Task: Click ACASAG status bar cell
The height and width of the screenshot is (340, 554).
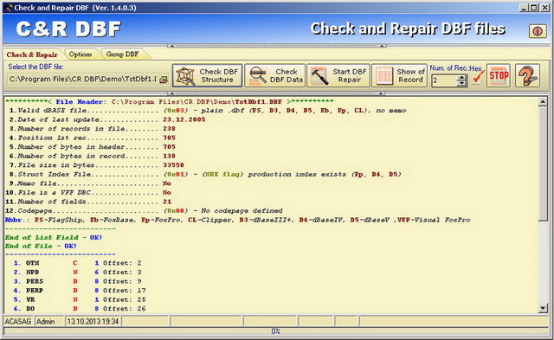Action: tap(17, 321)
